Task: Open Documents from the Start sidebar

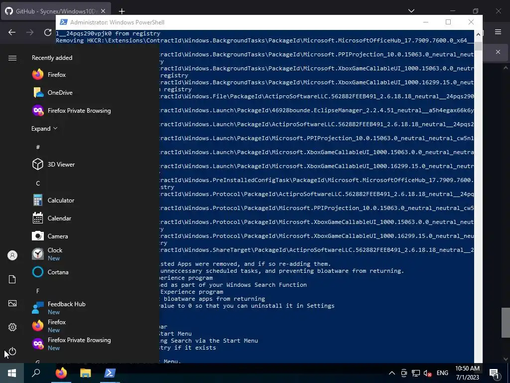Action: [x=12, y=279]
